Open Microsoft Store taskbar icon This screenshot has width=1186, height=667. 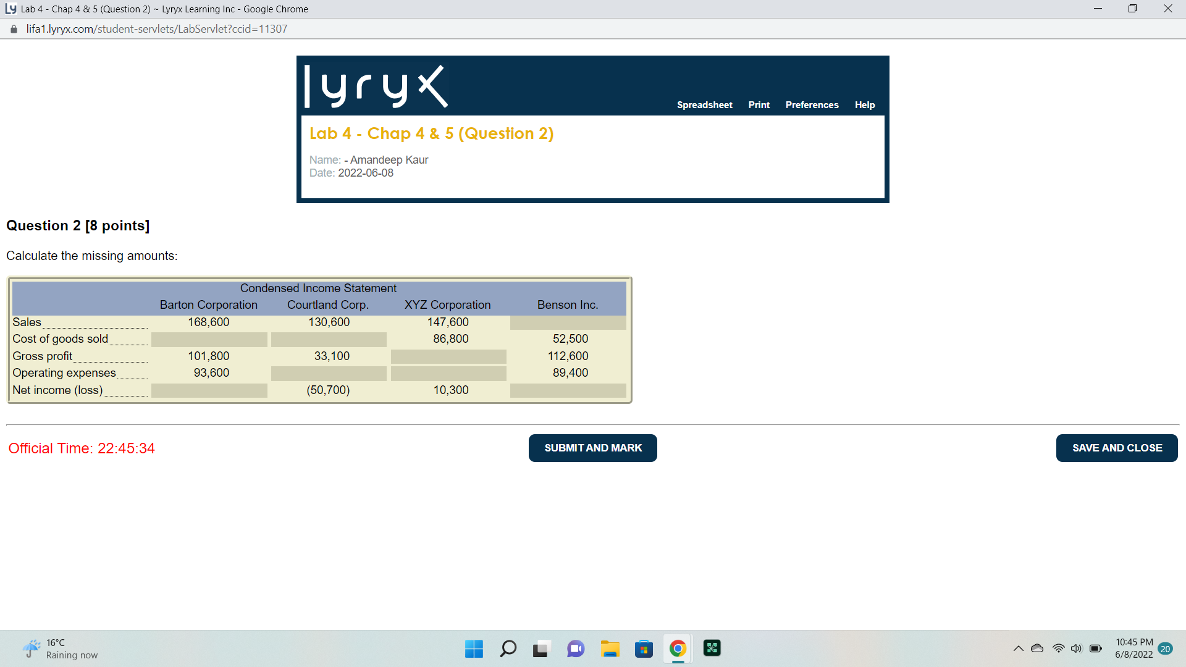coord(644,648)
